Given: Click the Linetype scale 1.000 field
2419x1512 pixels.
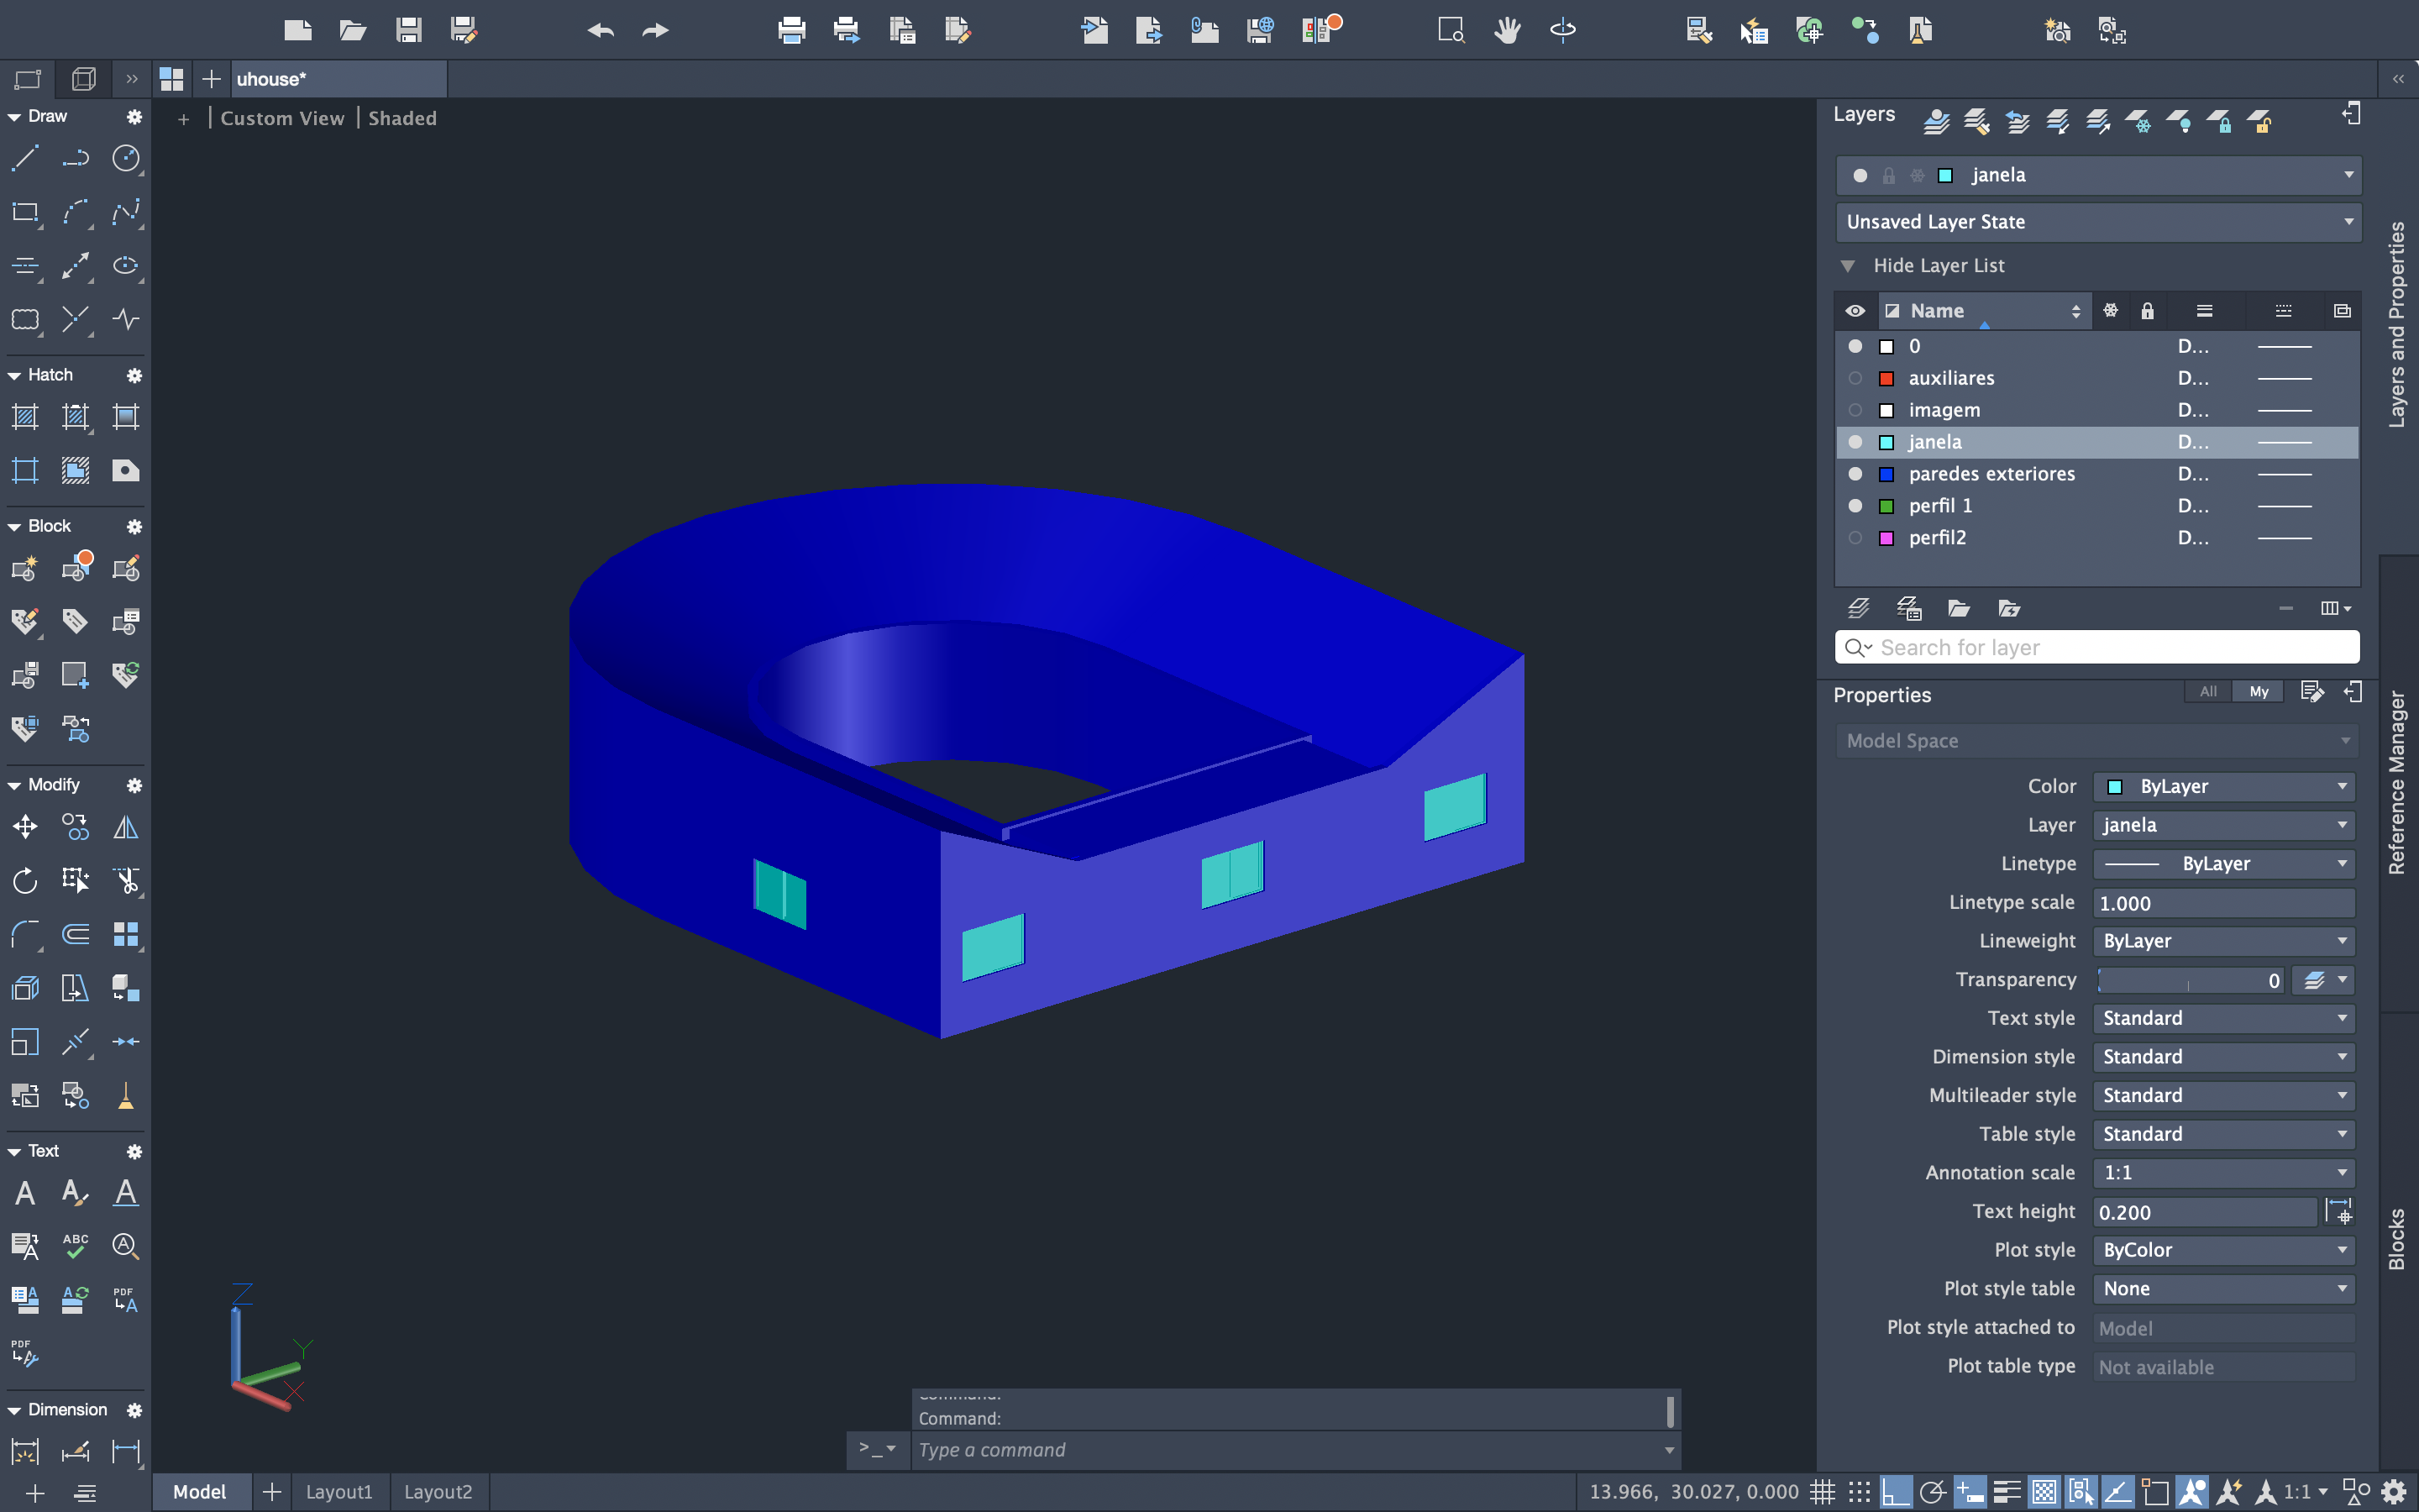Looking at the screenshot, I should (2223, 903).
